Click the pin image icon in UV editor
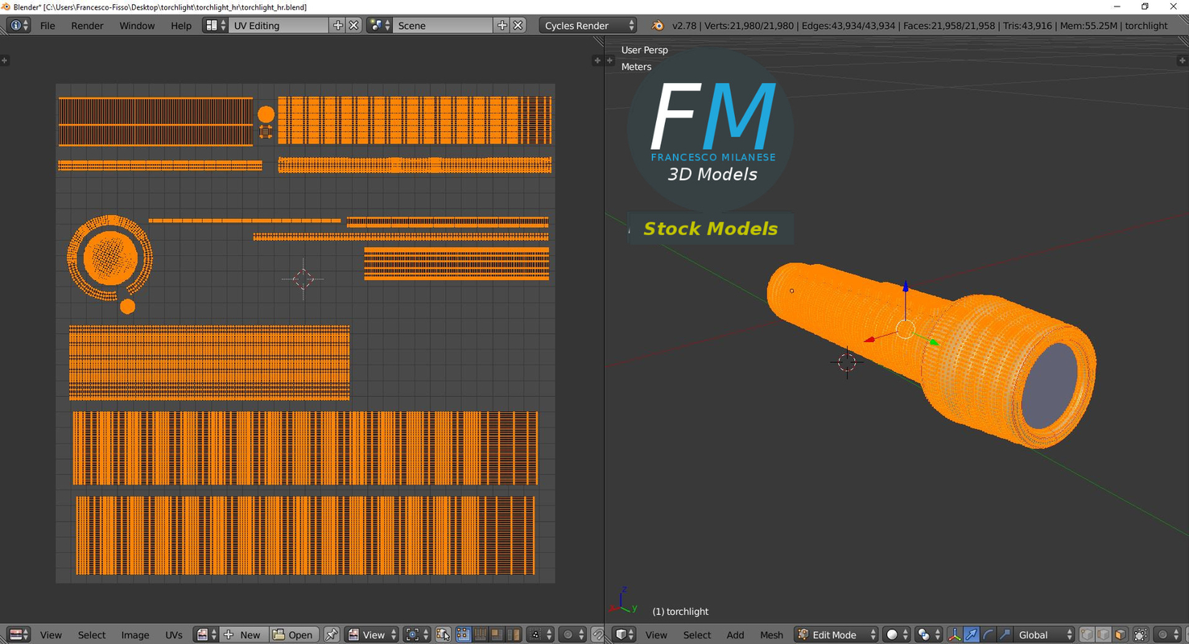Image resolution: width=1189 pixels, height=644 pixels. (332, 635)
